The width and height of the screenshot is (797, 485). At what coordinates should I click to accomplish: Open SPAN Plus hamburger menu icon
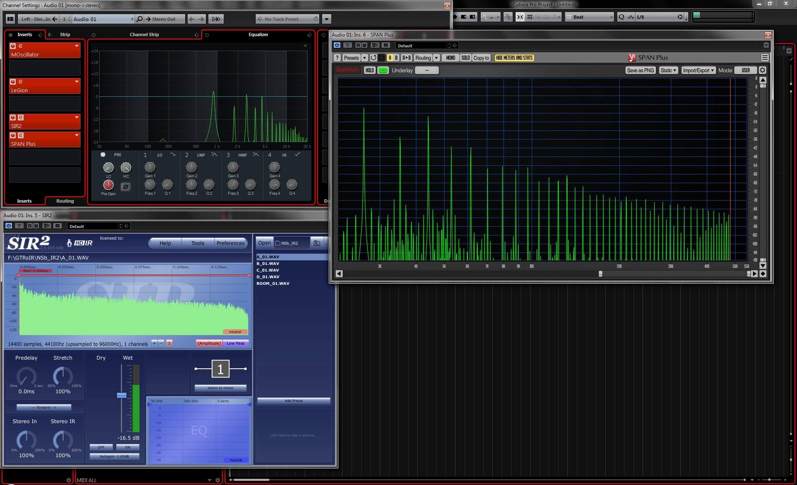[x=765, y=58]
